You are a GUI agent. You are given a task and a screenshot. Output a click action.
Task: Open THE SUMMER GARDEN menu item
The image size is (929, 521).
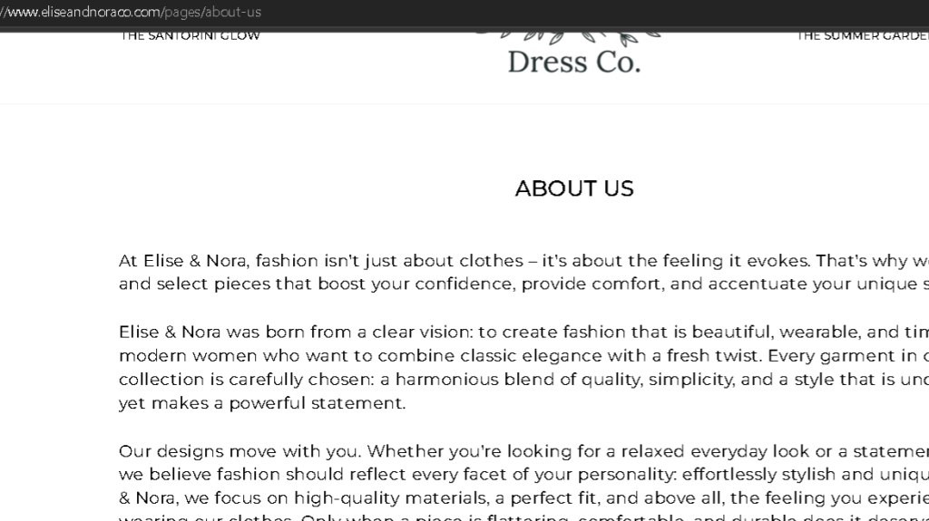(862, 35)
